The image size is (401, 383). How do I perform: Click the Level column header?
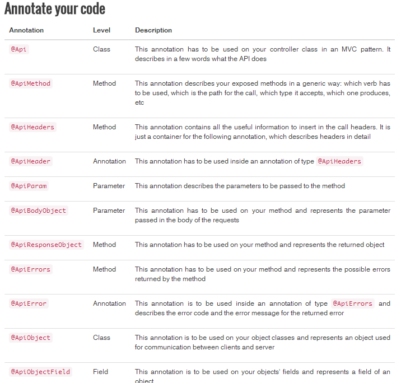pos(101,30)
